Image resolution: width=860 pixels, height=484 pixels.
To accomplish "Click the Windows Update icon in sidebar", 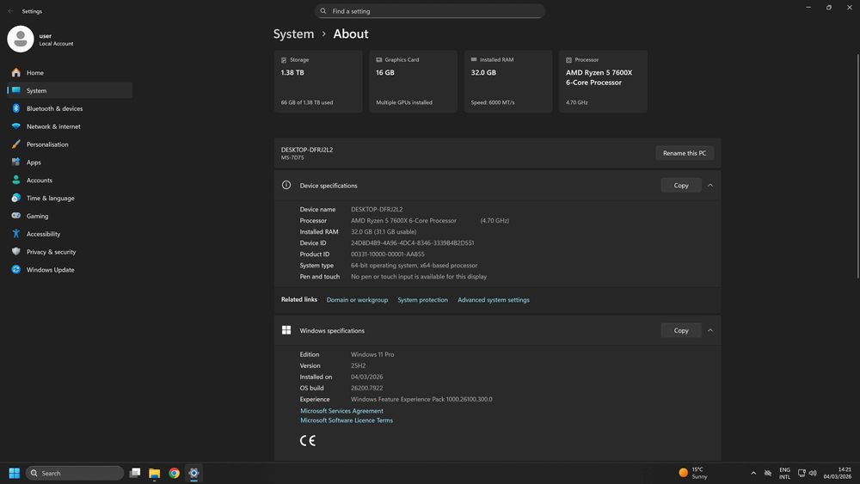I will (x=15, y=270).
